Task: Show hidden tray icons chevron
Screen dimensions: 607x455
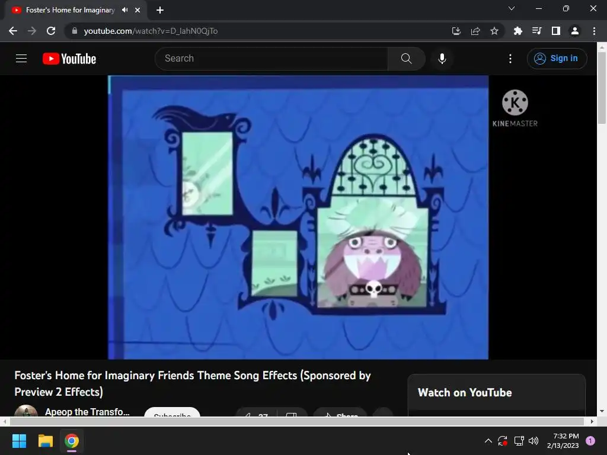Action: tap(488, 441)
